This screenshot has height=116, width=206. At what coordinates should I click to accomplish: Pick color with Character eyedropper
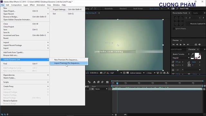192,54
